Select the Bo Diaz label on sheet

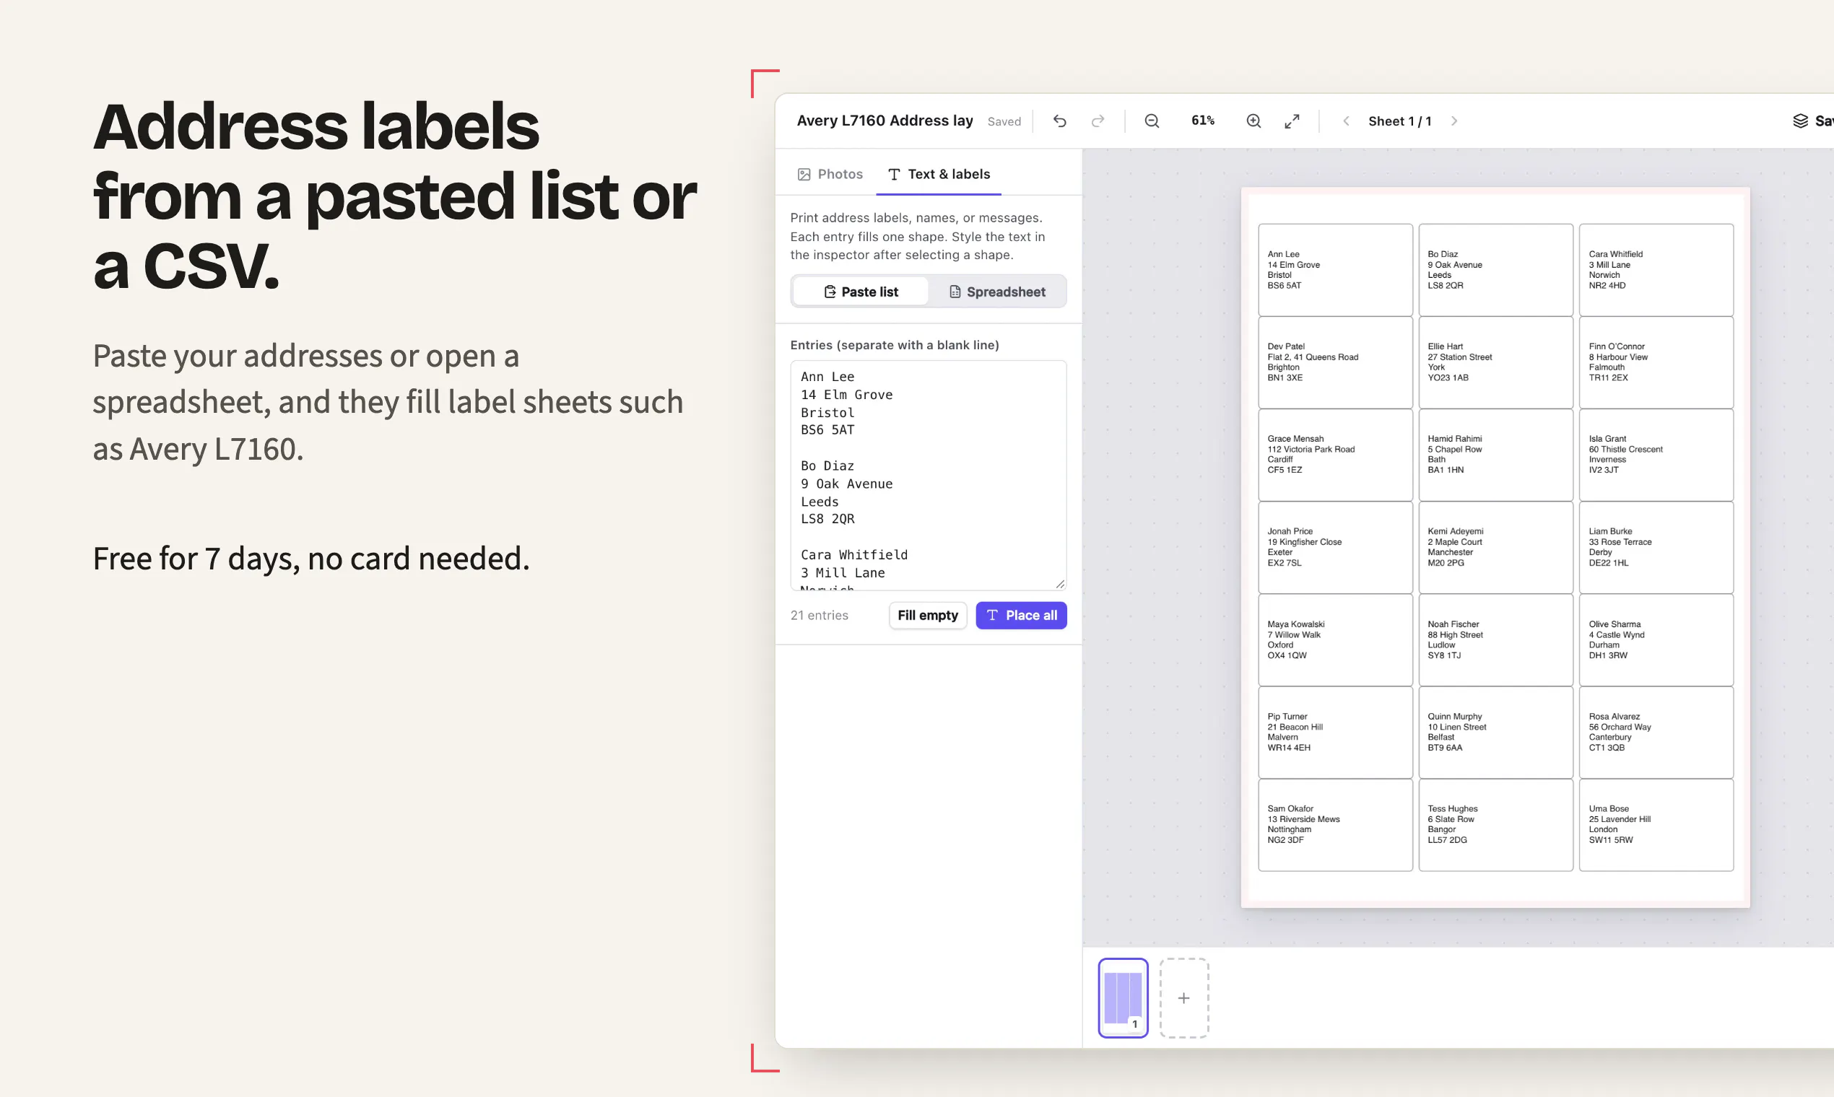[x=1495, y=270]
